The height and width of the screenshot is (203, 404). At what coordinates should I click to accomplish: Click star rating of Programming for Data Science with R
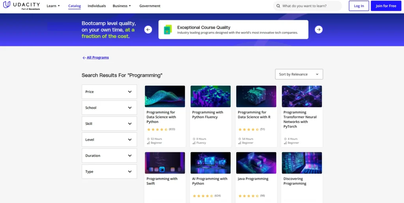pos(249,130)
